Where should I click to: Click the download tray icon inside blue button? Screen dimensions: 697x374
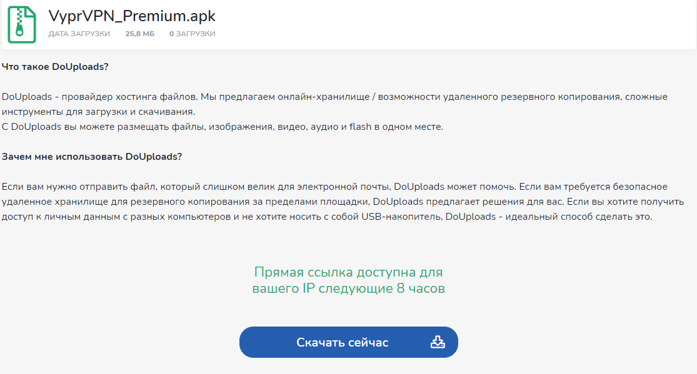pos(438,342)
